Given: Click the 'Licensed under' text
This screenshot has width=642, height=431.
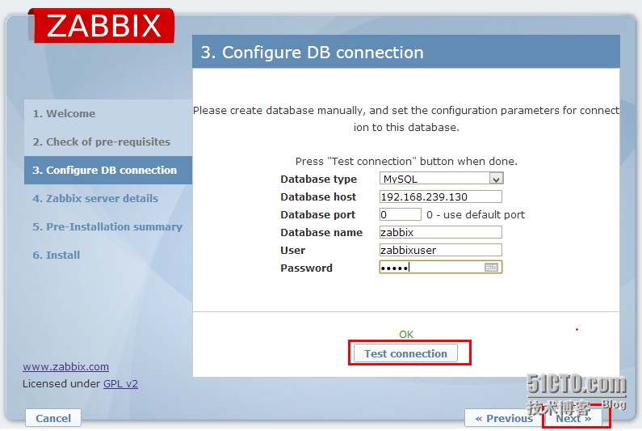Looking at the screenshot, I should (x=61, y=384).
